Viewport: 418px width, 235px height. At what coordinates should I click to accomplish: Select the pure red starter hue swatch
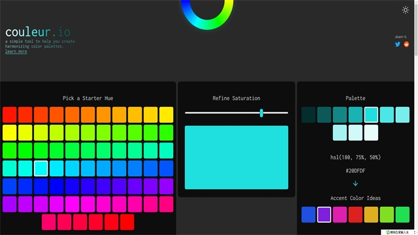pos(127,222)
